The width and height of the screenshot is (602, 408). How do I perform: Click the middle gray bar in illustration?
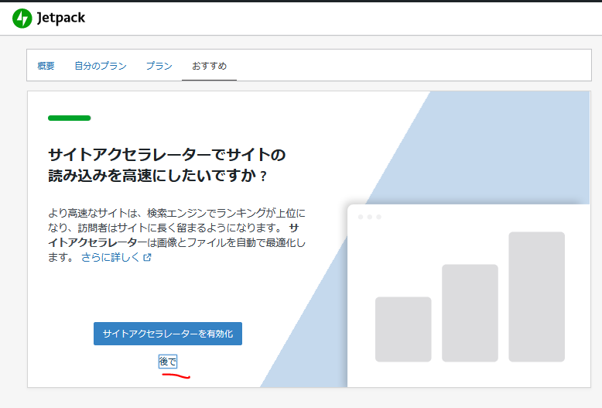(x=470, y=313)
